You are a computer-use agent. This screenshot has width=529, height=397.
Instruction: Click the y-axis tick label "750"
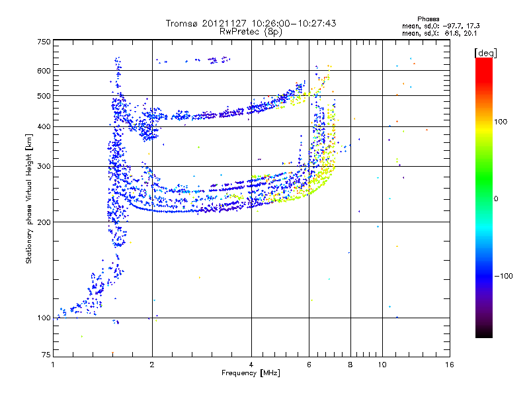pyautogui.click(x=44, y=42)
